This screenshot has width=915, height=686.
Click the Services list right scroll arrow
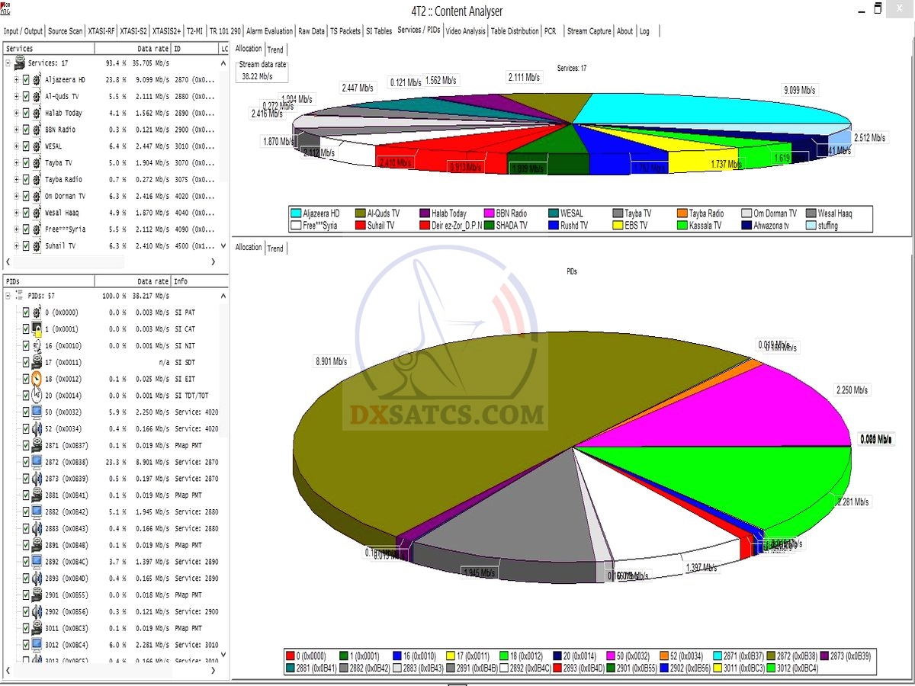[x=214, y=261]
